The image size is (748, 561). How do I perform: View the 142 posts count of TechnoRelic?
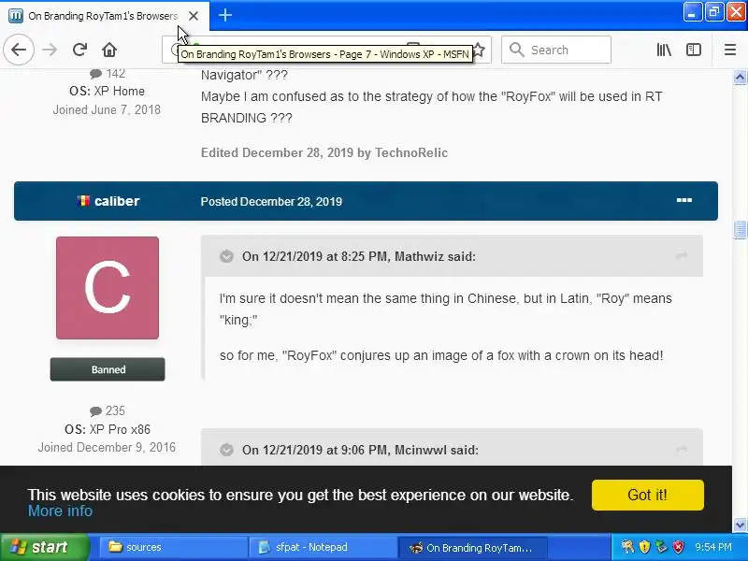point(108,74)
